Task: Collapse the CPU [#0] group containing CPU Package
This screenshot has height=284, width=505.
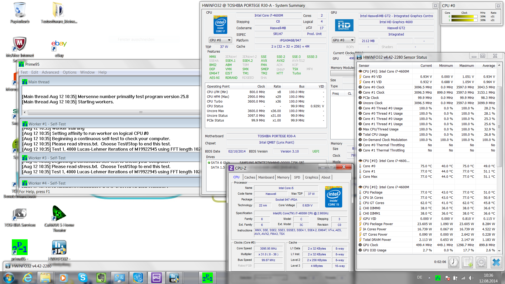Action: (x=360, y=187)
